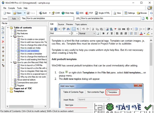Open the Build dropdown arrow
The image size is (154, 113).
tap(50, 13)
